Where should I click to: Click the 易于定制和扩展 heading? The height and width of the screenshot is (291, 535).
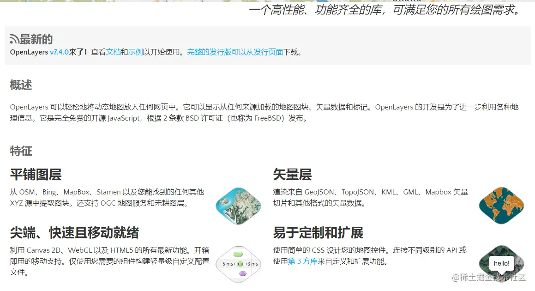[x=318, y=233]
